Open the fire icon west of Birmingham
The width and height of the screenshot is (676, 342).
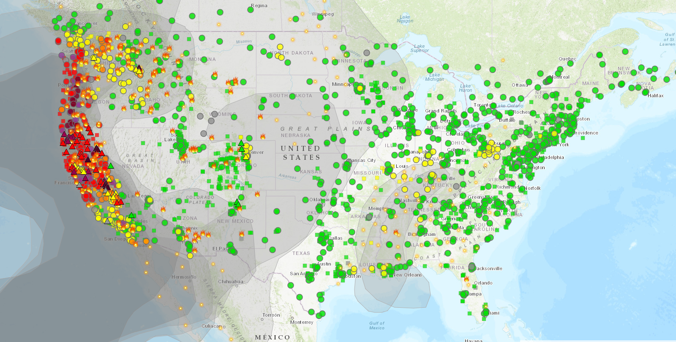pyautogui.click(x=396, y=232)
